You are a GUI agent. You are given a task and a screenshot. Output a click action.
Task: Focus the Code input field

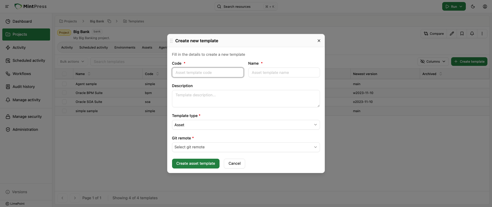tap(208, 72)
